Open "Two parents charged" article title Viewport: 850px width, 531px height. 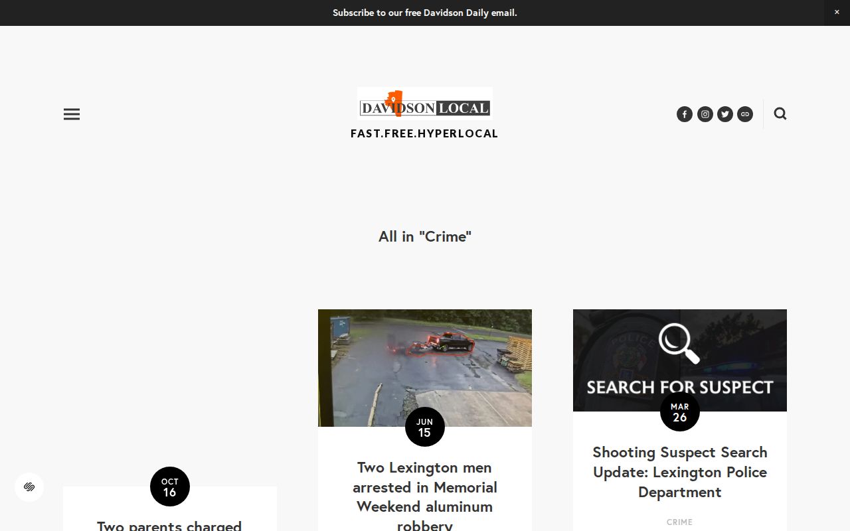pos(169,525)
